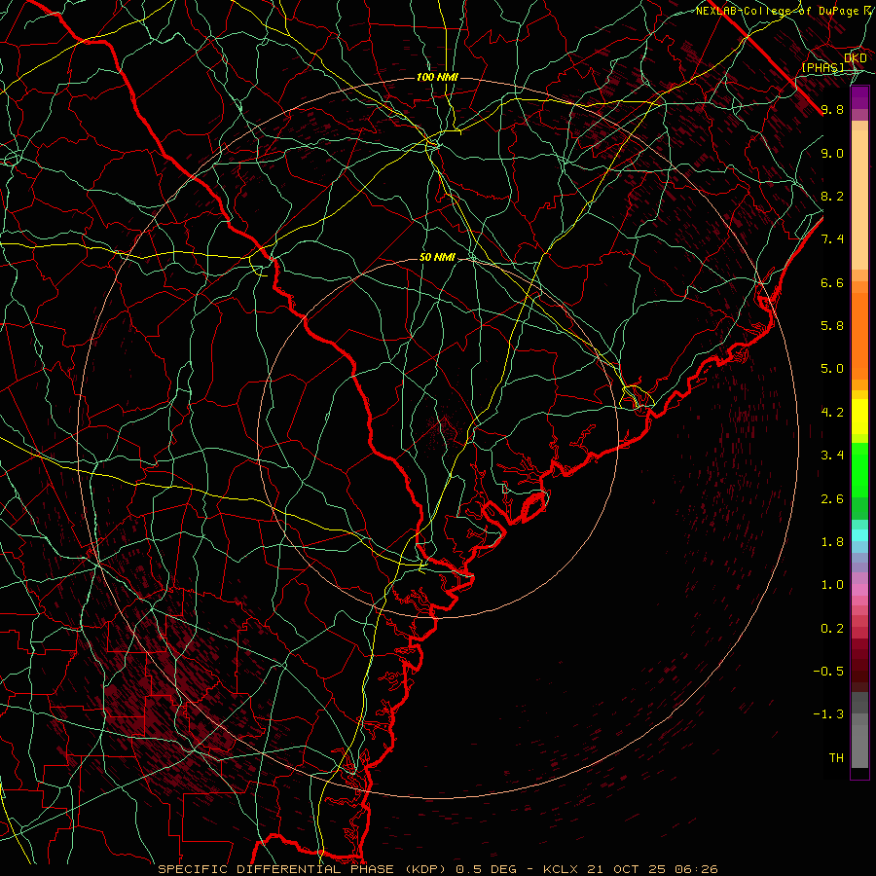Click the "[PHAS]" label near the legend
Viewport: 876px width, 876px height.
click(x=822, y=67)
